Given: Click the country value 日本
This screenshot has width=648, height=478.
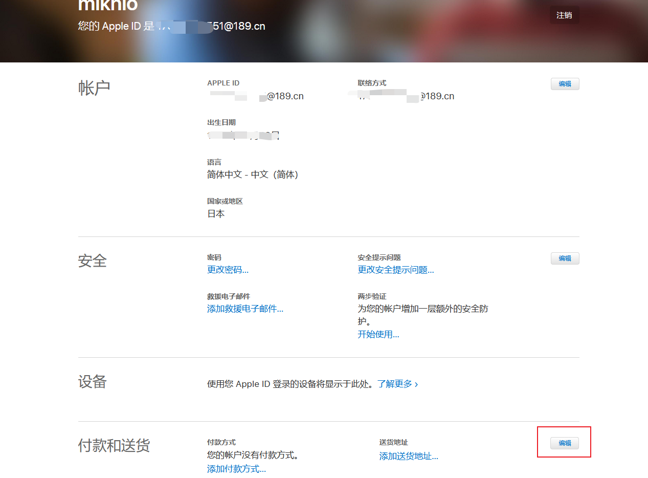Looking at the screenshot, I should (x=216, y=214).
